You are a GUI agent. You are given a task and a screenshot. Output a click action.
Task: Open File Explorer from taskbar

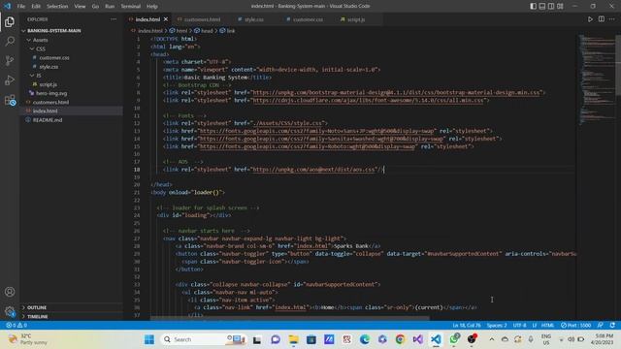[293, 339]
